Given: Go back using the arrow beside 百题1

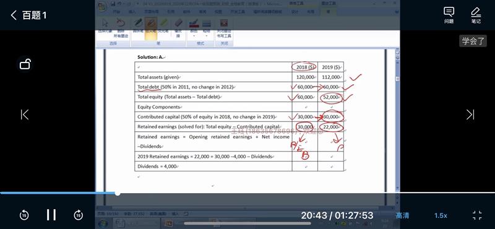Looking at the screenshot, I should point(14,15).
